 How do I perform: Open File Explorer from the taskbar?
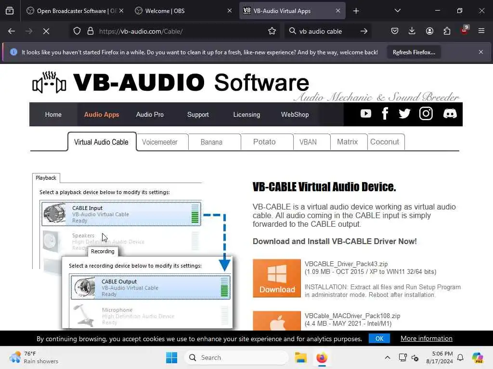point(300,357)
